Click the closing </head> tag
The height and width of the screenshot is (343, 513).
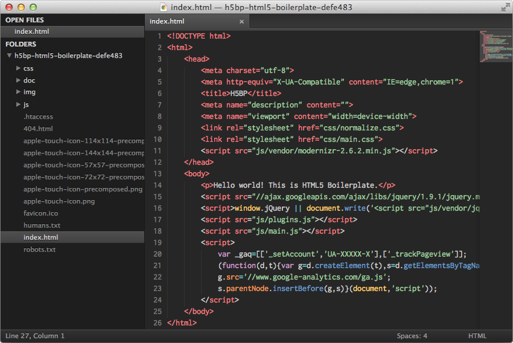click(x=199, y=162)
